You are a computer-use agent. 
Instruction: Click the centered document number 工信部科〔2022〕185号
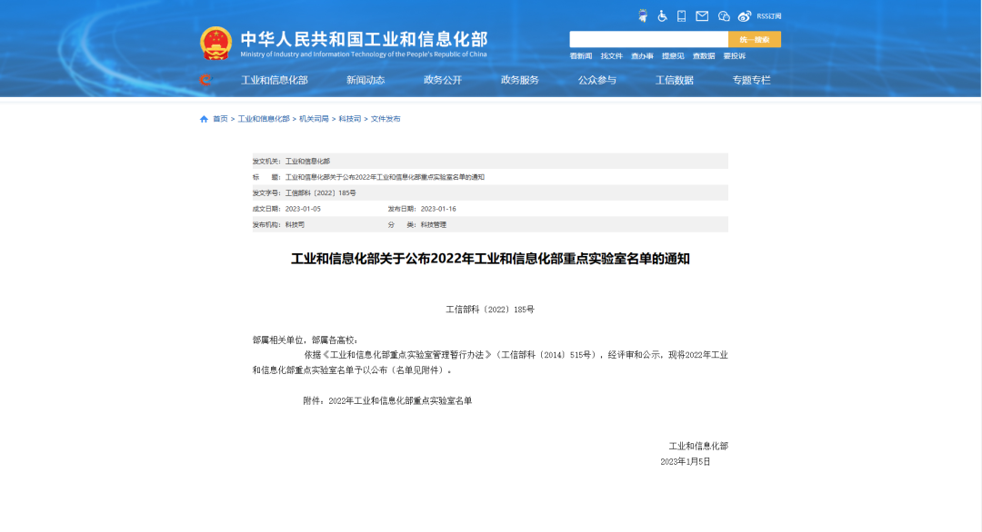[490, 310]
